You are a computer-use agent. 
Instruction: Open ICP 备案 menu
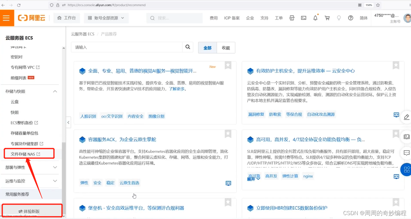click(232, 18)
